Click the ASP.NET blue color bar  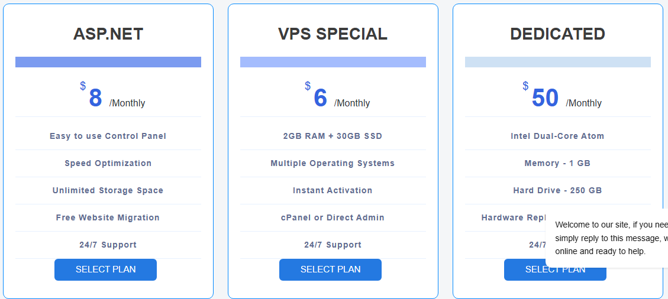coord(108,62)
